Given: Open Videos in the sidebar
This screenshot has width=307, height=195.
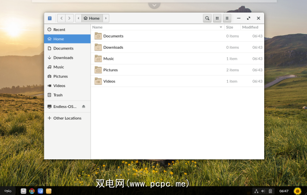Looking at the screenshot, I should pos(67,86).
